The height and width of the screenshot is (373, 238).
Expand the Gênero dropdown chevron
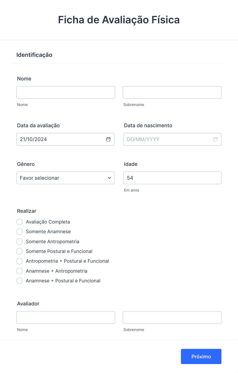click(x=109, y=178)
